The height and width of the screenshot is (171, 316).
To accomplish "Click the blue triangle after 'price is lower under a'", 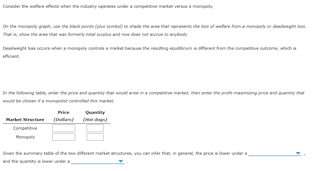I will click(x=298, y=153).
